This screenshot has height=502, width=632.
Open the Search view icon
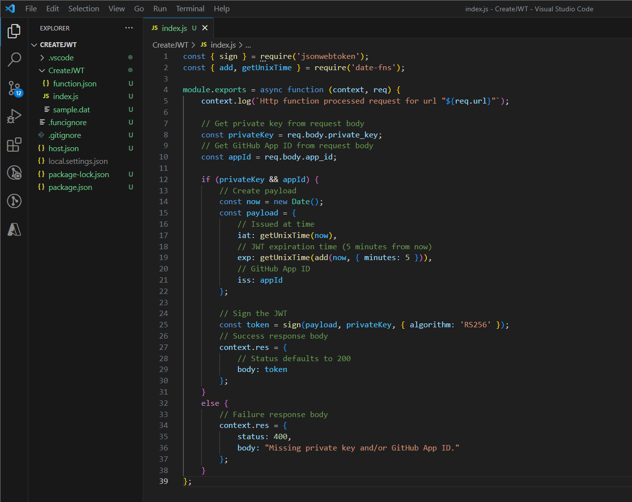[x=14, y=60]
